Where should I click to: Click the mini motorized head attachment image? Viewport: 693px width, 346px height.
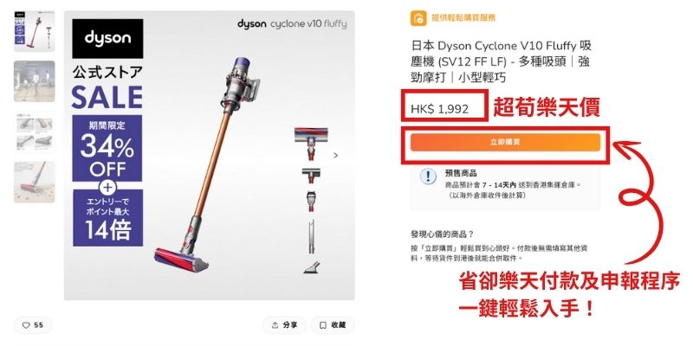click(312, 176)
